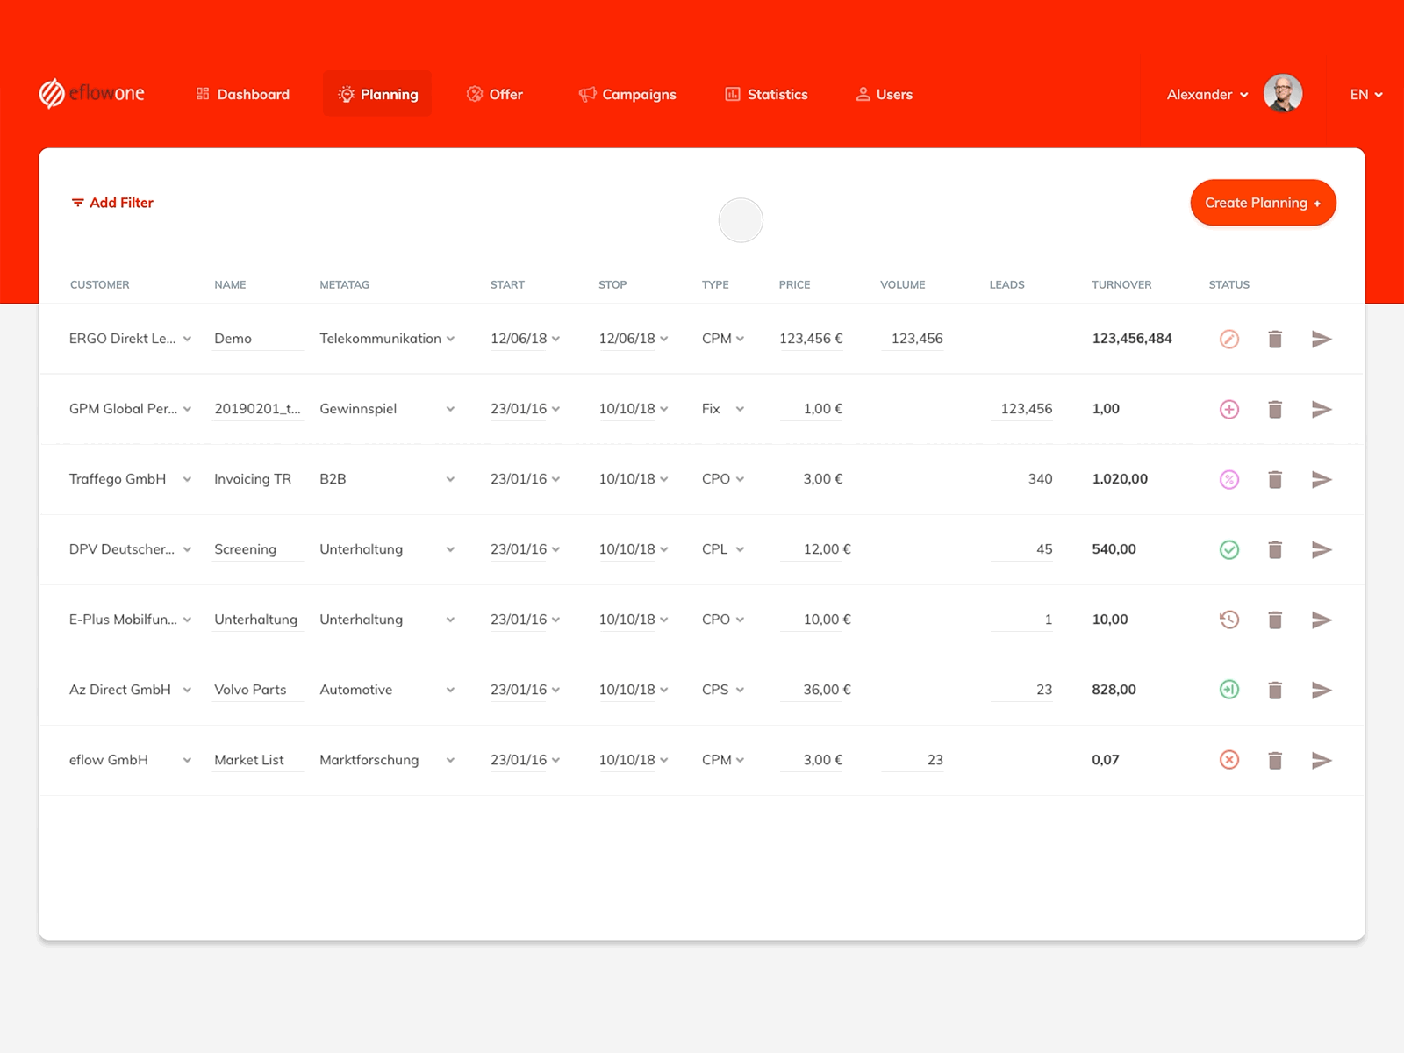Click the history status icon on E-Plus row
1404x1053 pixels.
click(x=1229, y=620)
